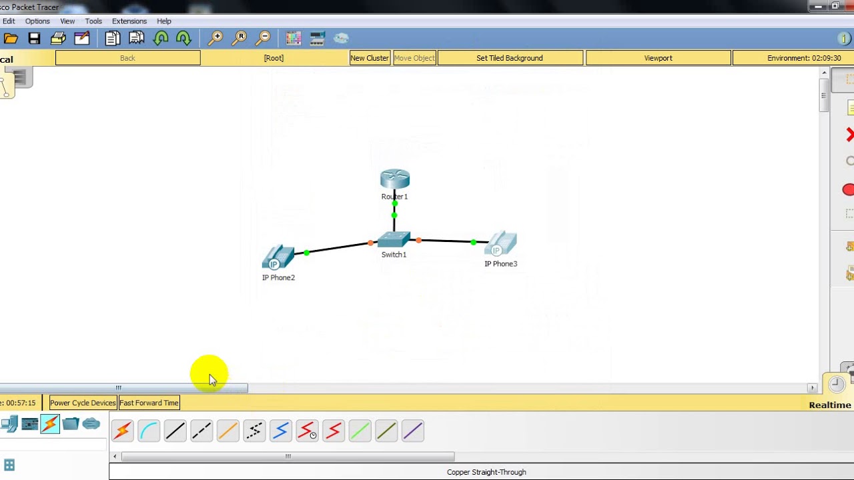Click the red ellipse drawing tool
This screenshot has width=854, height=480.
click(849, 190)
